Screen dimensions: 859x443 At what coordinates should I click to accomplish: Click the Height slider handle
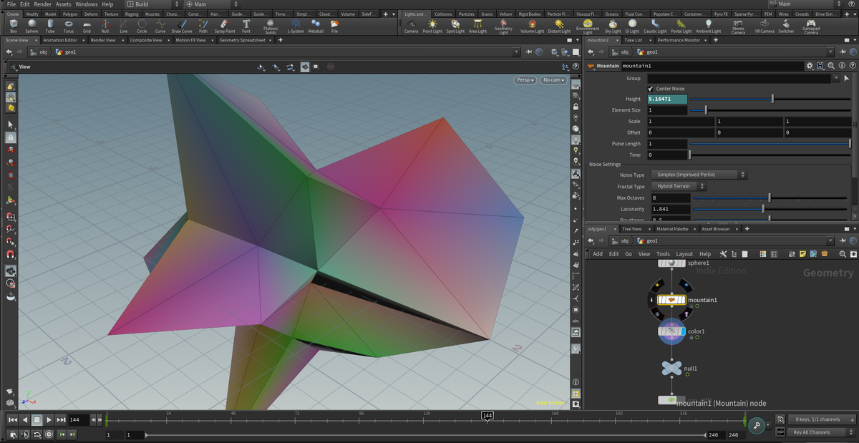point(772,99)
